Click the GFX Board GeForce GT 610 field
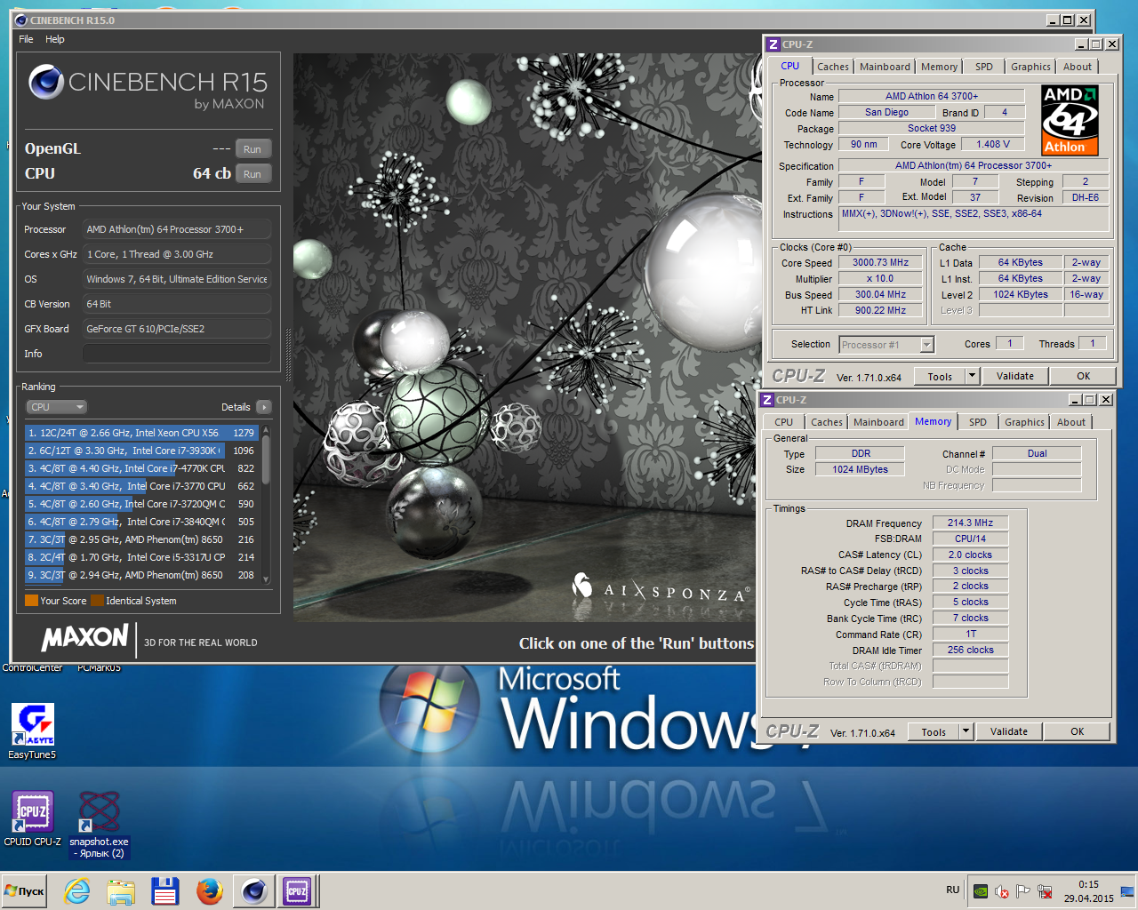This screenshot has width=1138, height=910. pos(177,329)
